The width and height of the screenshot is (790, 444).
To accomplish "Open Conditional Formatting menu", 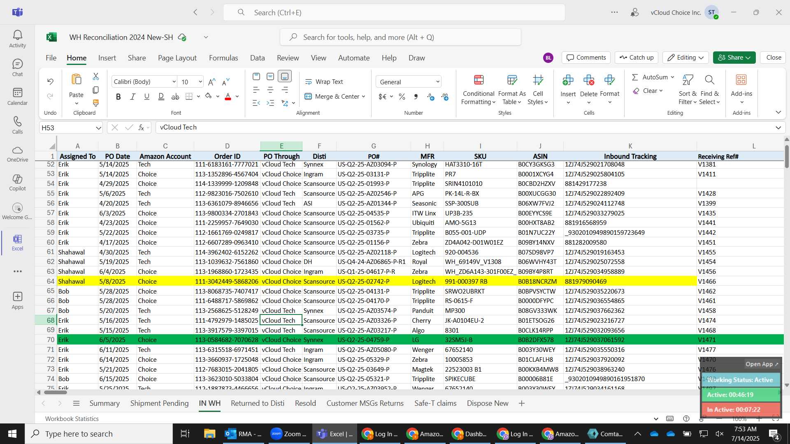I will [x=479, y=90].
